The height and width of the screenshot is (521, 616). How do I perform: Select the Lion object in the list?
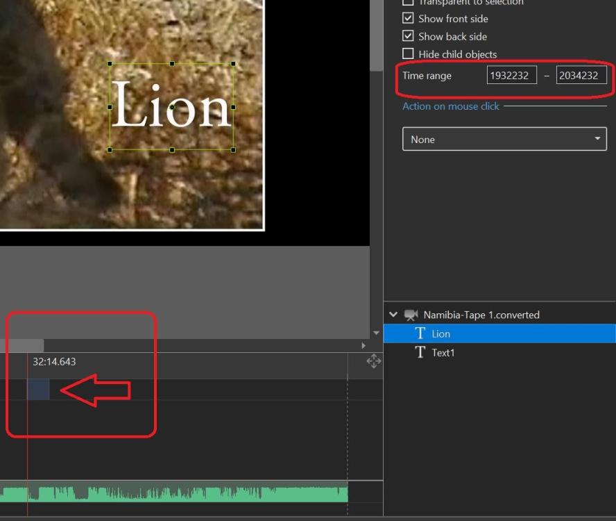441,333
